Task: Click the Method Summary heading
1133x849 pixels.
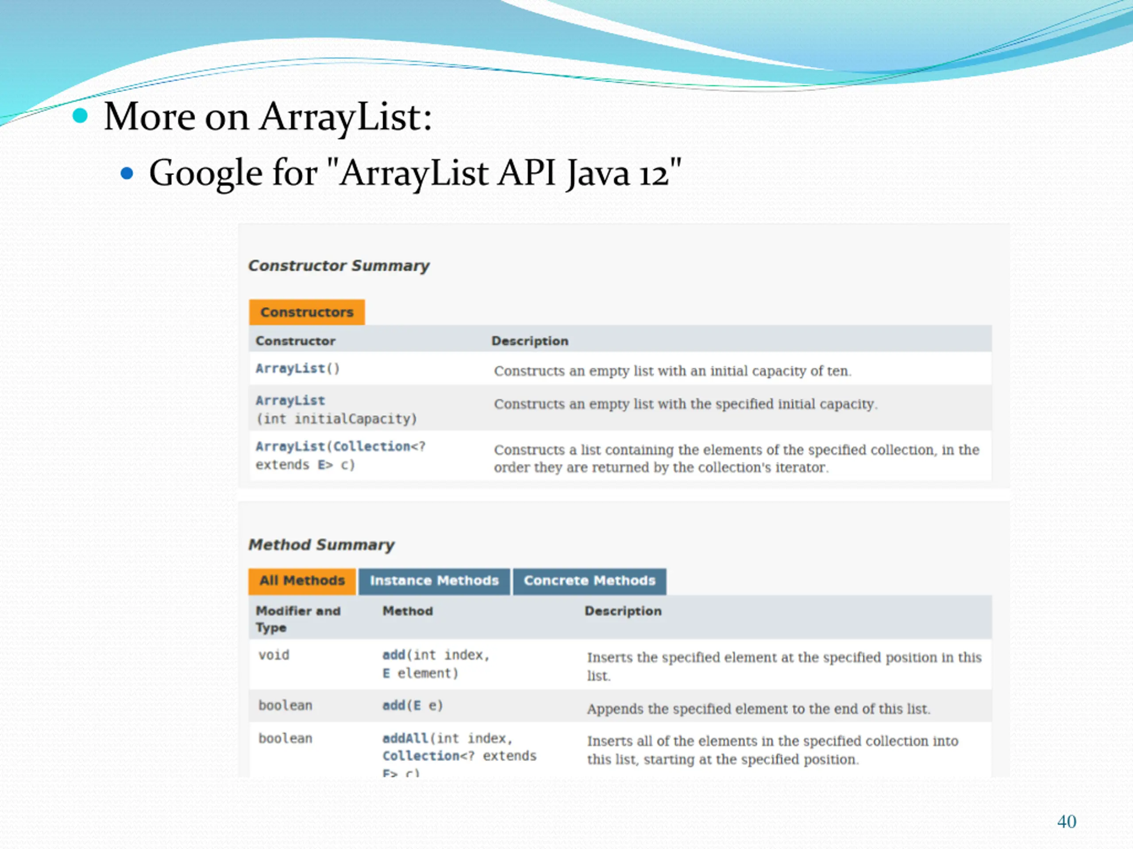Action: pos(322,545)
